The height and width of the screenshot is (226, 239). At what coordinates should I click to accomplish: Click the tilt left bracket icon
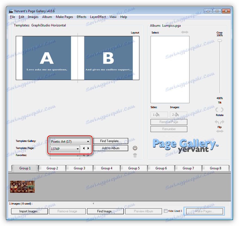(217, 110)
